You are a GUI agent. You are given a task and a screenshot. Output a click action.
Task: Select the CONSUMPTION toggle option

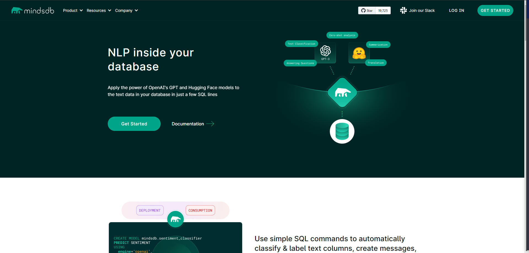200,210
